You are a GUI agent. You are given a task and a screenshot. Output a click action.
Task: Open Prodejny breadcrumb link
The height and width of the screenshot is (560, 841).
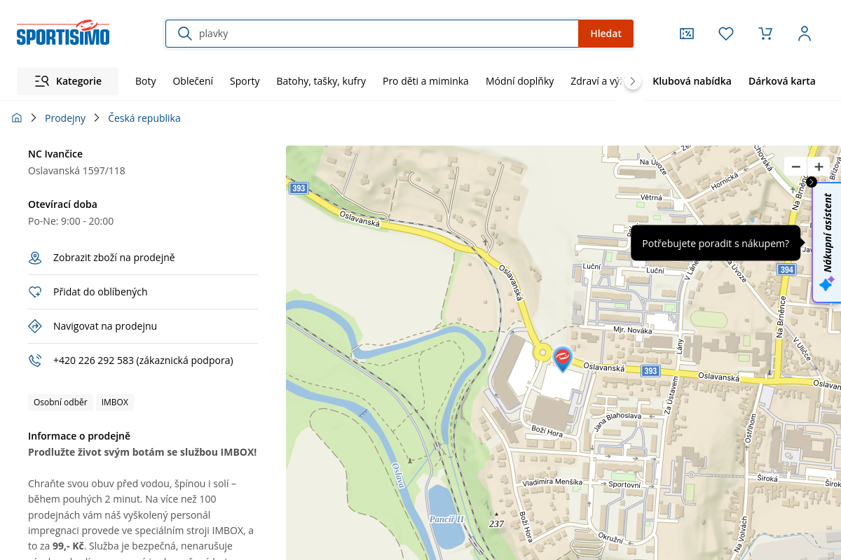click(x=65, y=118)
